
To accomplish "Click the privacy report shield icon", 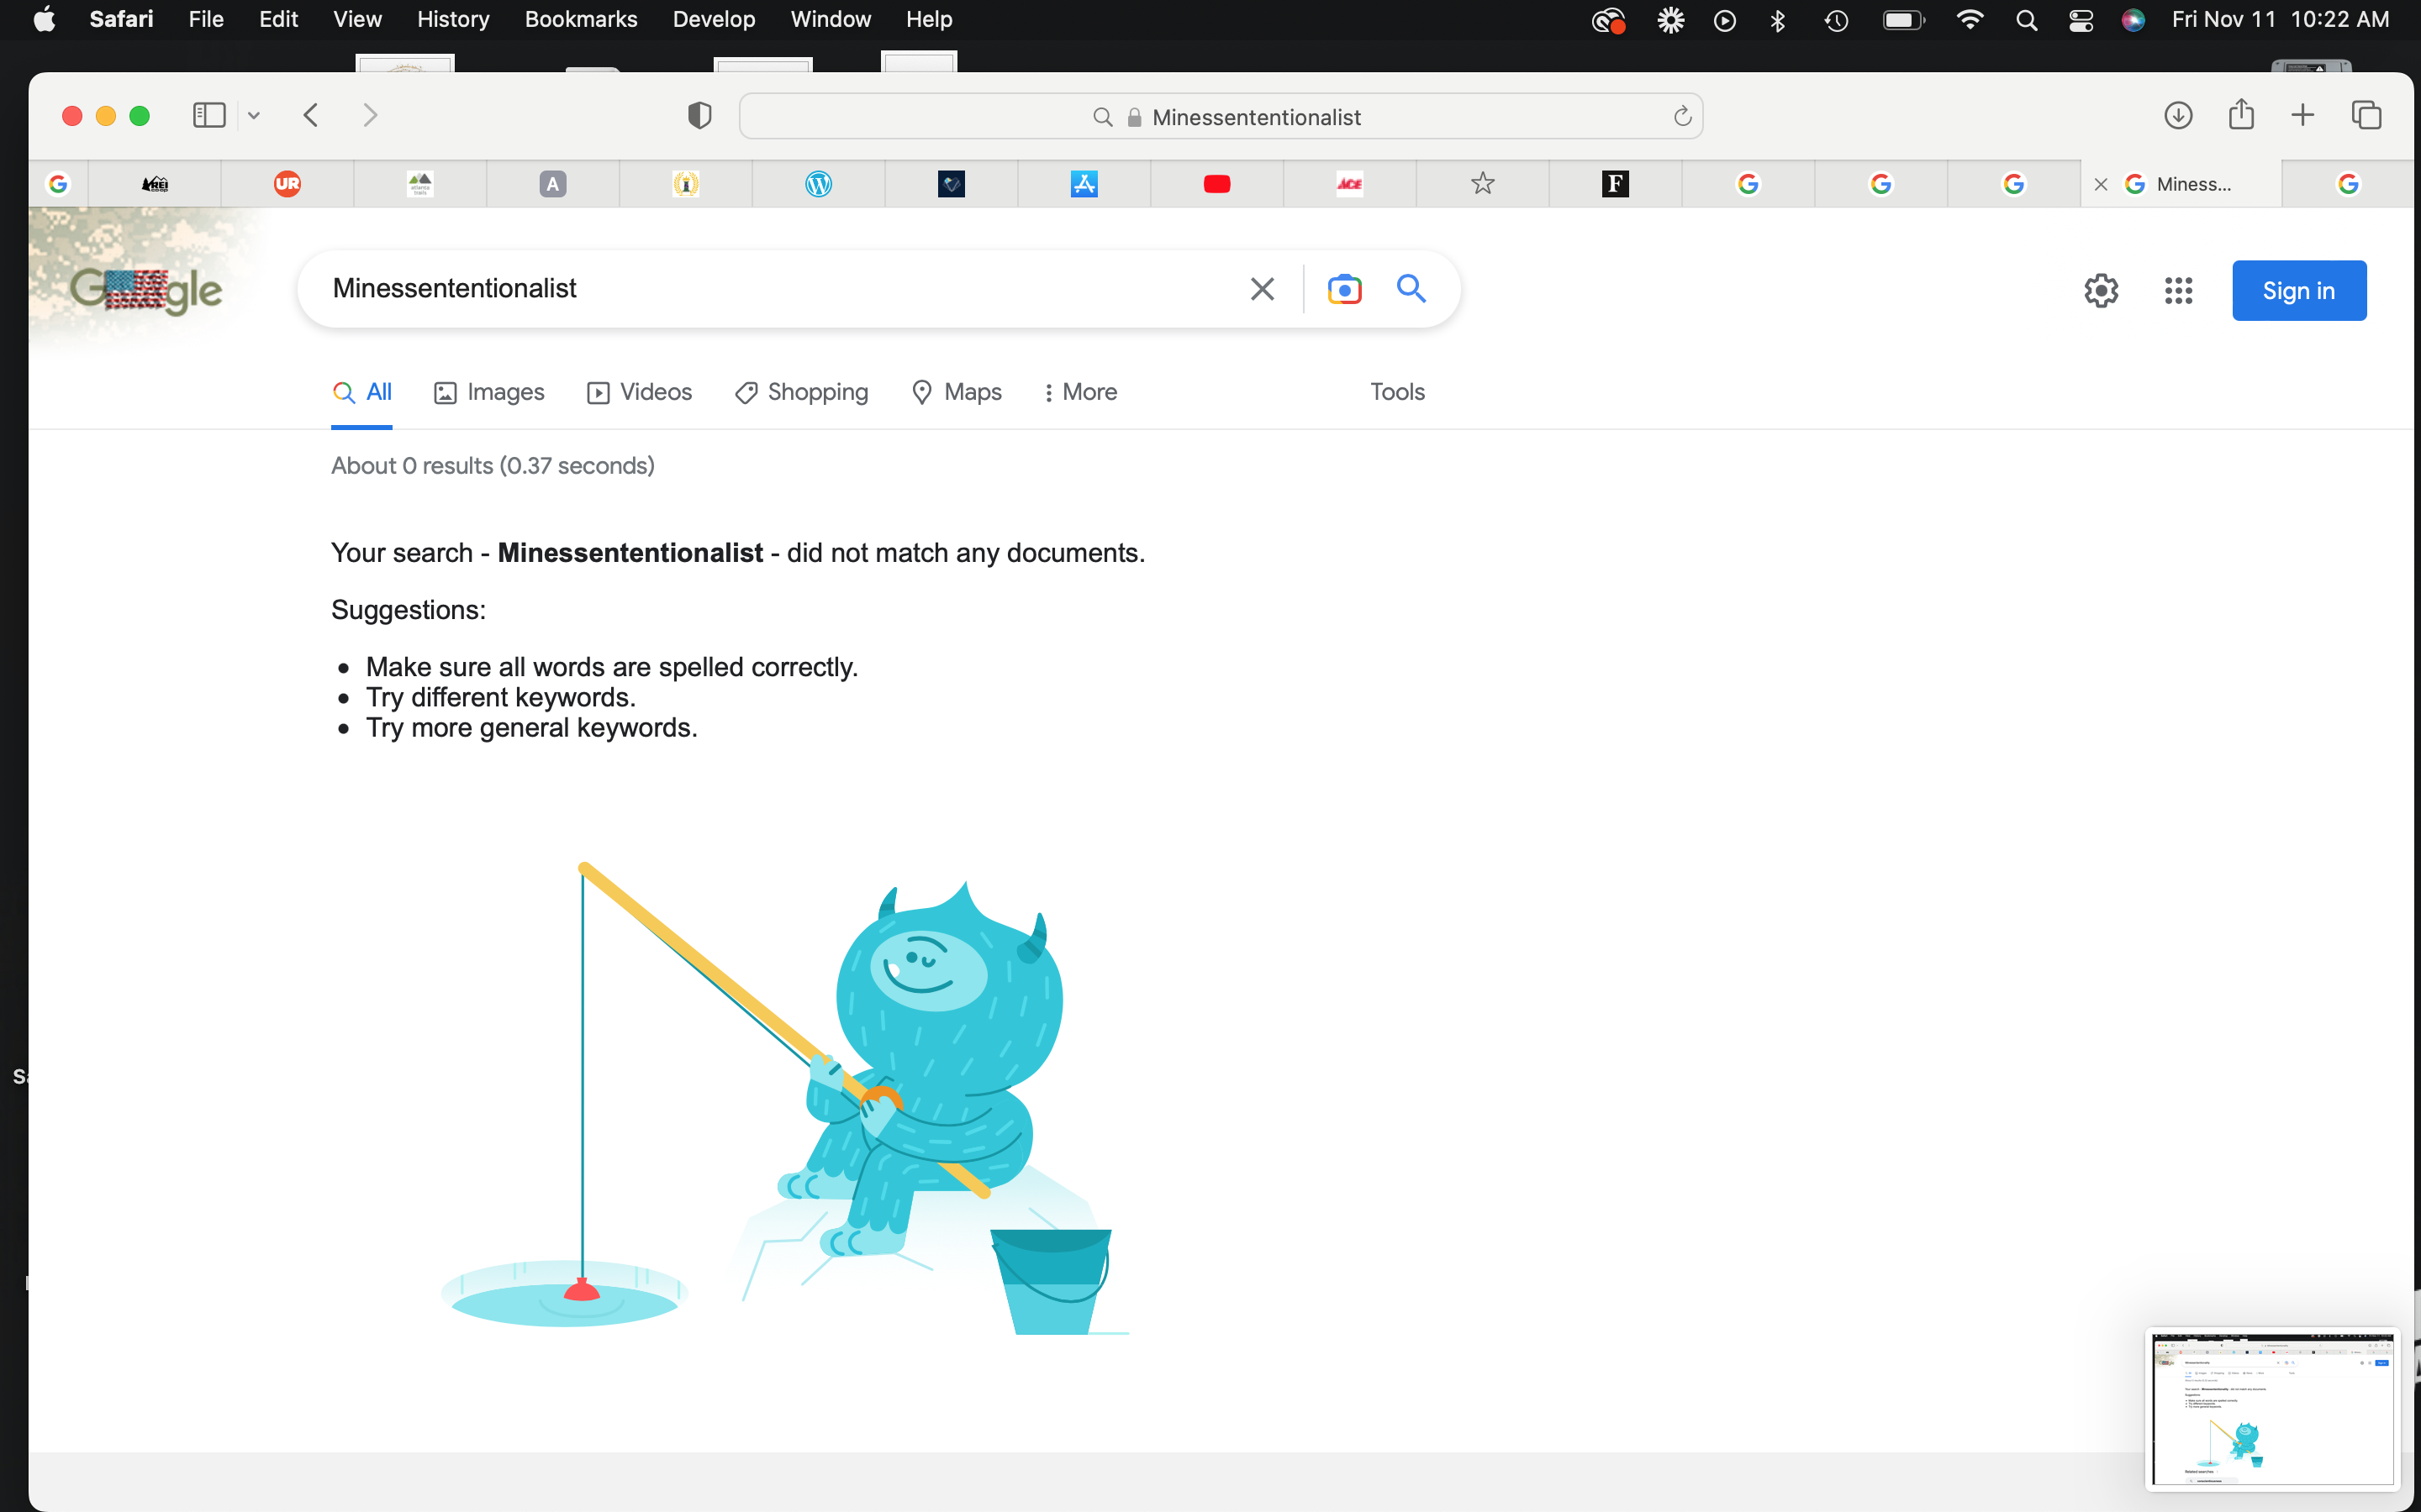I will (699, 116).
